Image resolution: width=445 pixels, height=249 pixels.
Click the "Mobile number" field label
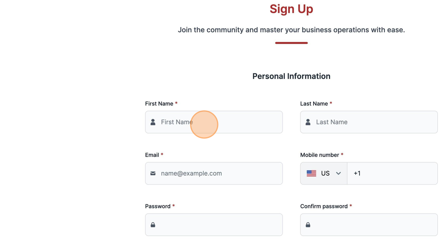(319, 155)
